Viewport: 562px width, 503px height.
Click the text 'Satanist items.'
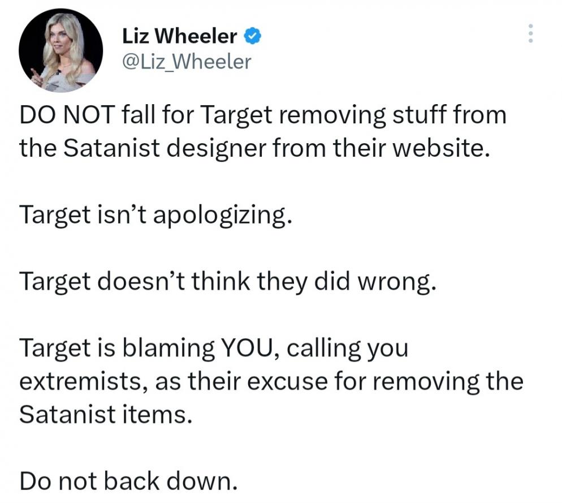click(x=106, y=414)
